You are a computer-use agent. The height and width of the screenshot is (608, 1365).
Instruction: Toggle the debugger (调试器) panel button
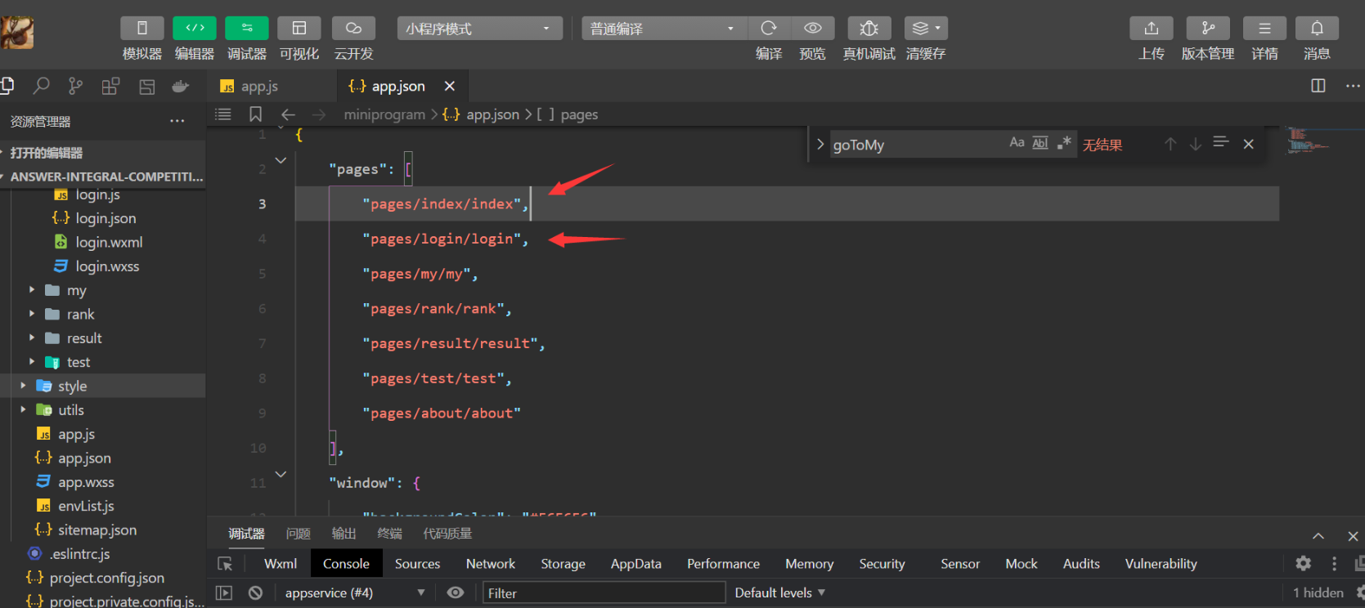[246, 29]
